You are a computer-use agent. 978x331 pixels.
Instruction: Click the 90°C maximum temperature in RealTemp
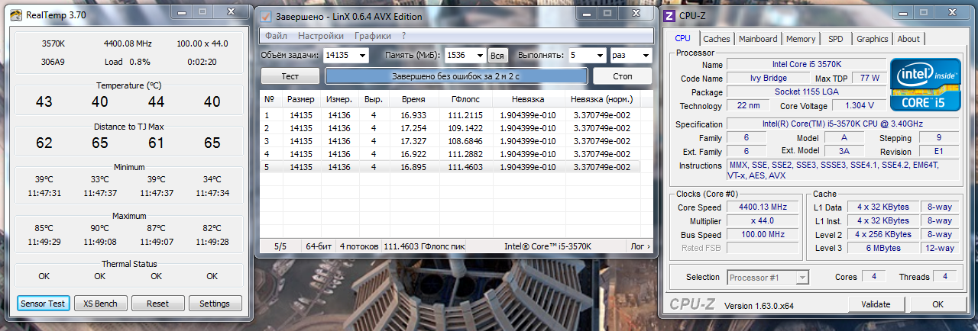(x=100, y=228)
